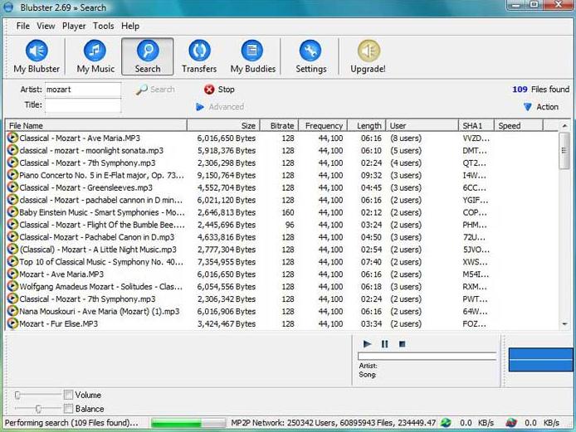Open the Action dropdown menu

(x=541, y=107)
